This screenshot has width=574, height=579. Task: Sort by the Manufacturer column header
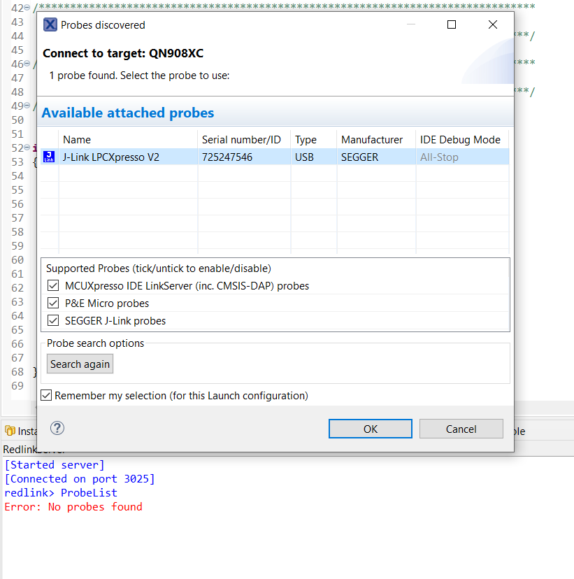pos(376,140)
